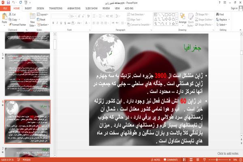This screenshot has width=243, height=162.
Task: Toggle Strikethrough formatting
Action: (69, 23)
